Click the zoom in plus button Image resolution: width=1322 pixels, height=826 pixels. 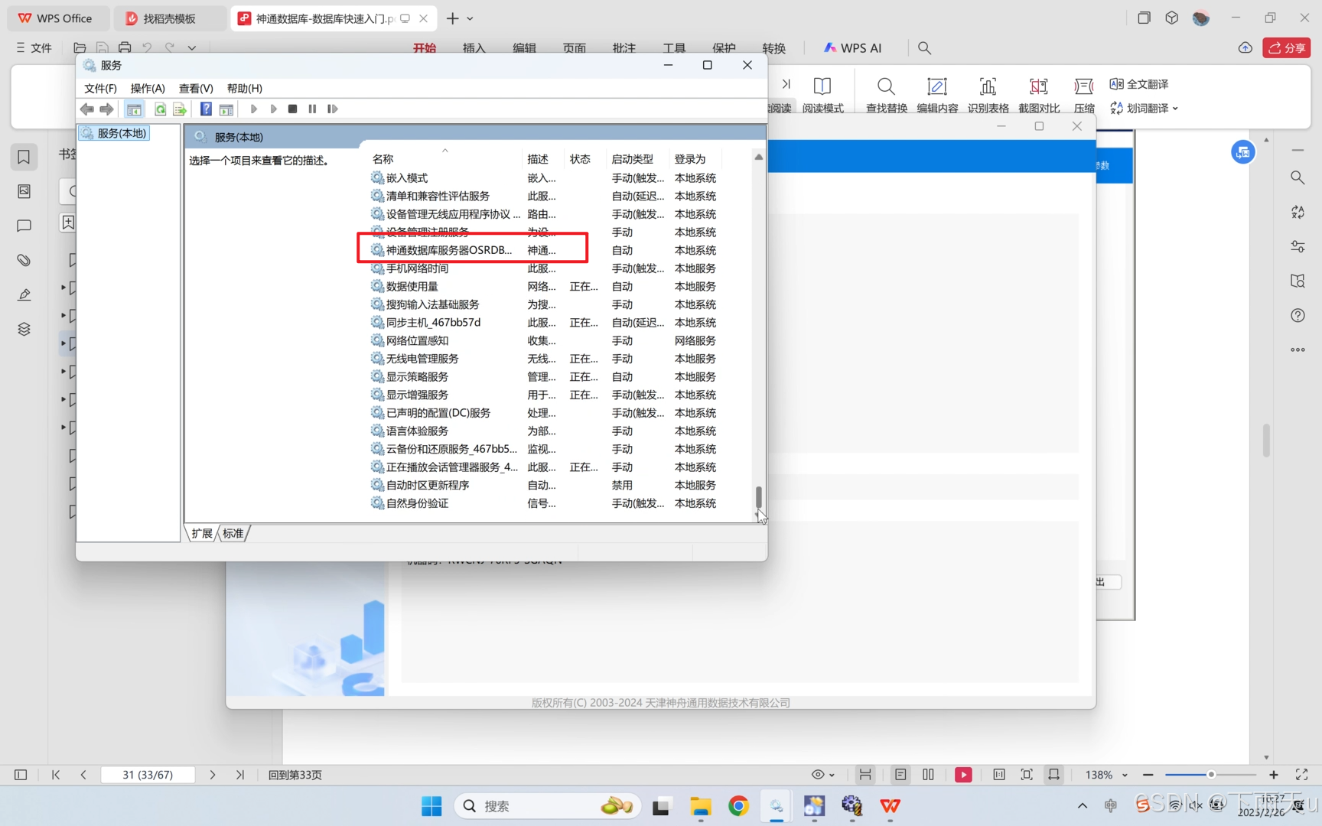click(x=1273, y=775)
